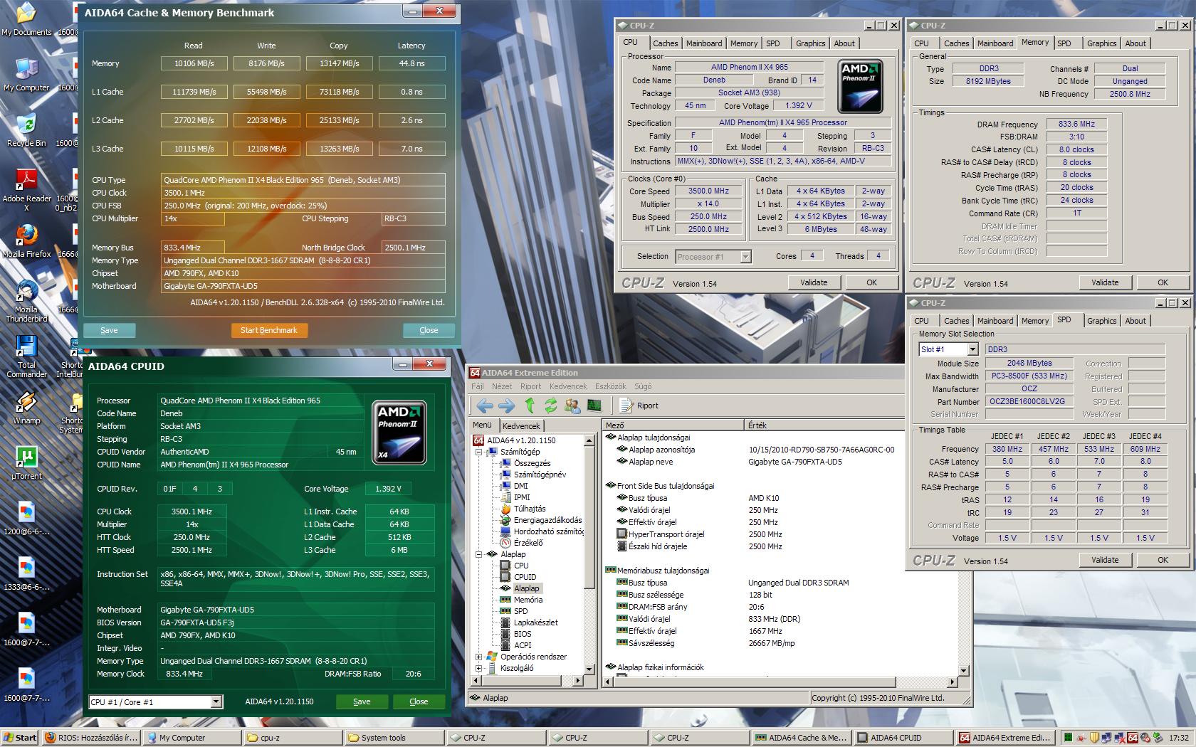This screenshot has width=1196, height=747.
Task: Open Mozilla Firefox desktop icon
Action: [26, 241]
